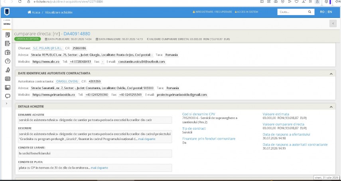Viewport: 341px width, 181px height.
Task: Click the OFERTA ACCEPTATA status badge
Action: click(28, 39)
